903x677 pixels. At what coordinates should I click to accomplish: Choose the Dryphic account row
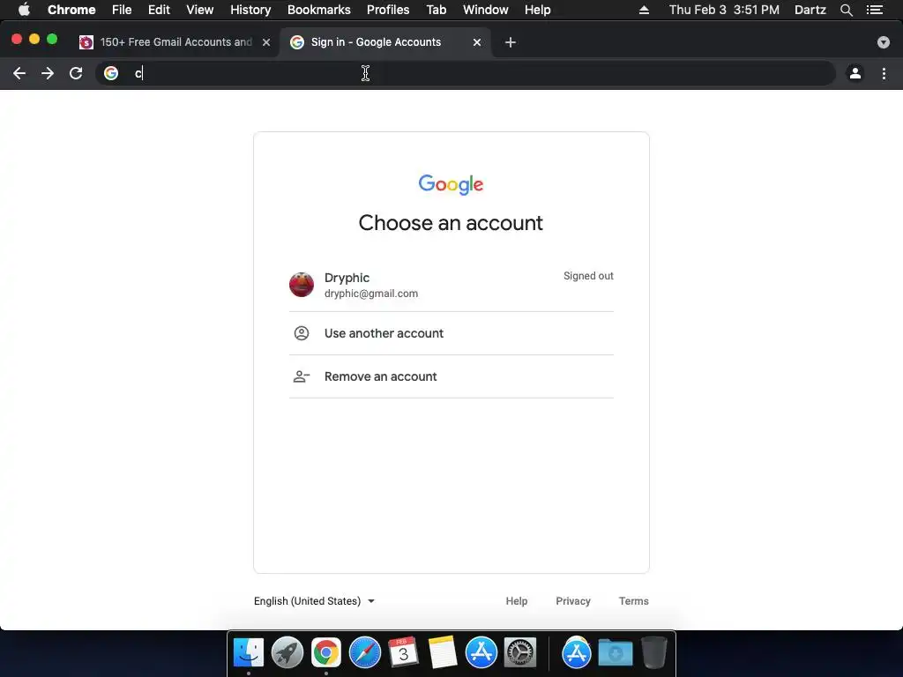pyautogui.click(x=451, y=285)
